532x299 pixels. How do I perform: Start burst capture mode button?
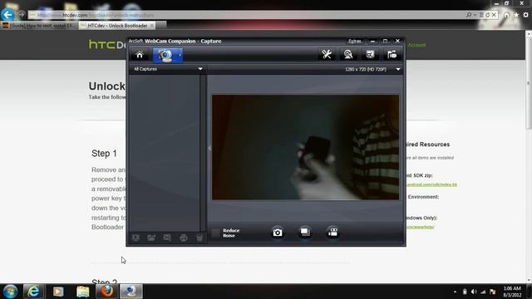305,233
